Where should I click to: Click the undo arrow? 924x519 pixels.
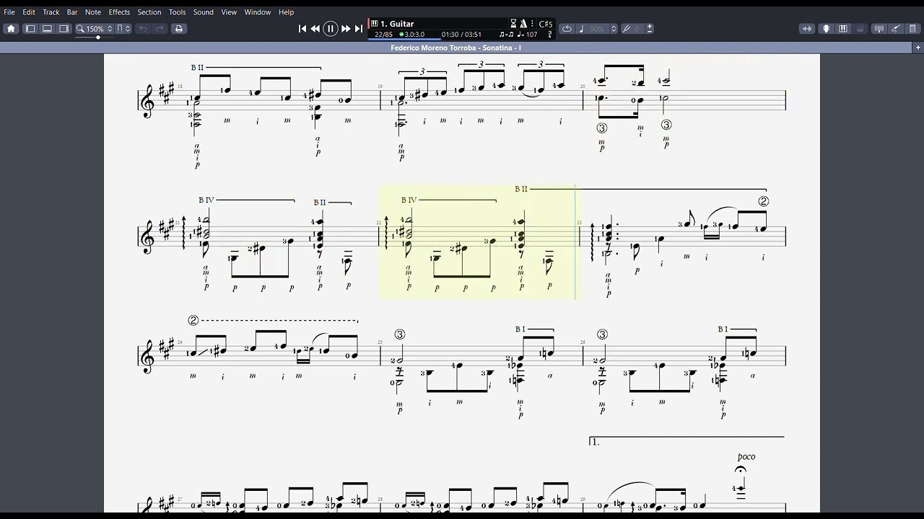tap(143, 29)
